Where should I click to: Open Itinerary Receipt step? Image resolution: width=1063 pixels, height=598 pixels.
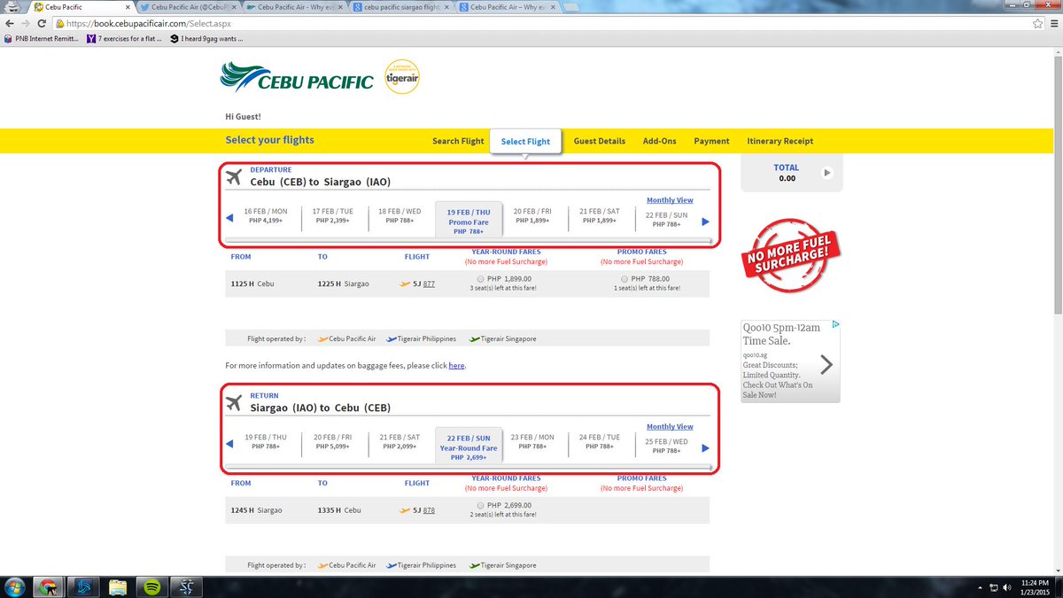pyautogui.click(x=780, y=141)
